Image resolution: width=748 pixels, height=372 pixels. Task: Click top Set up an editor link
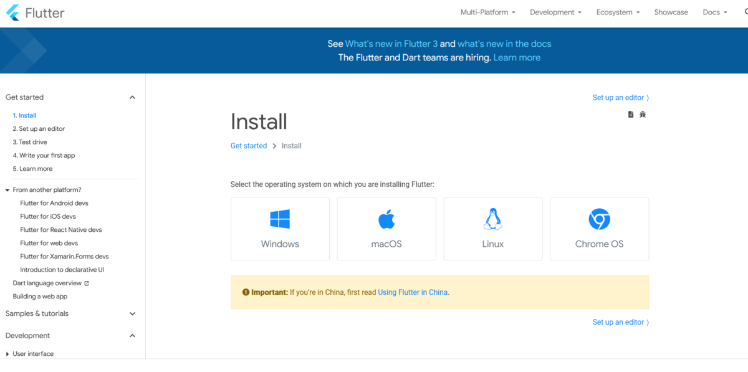[621, 98]
